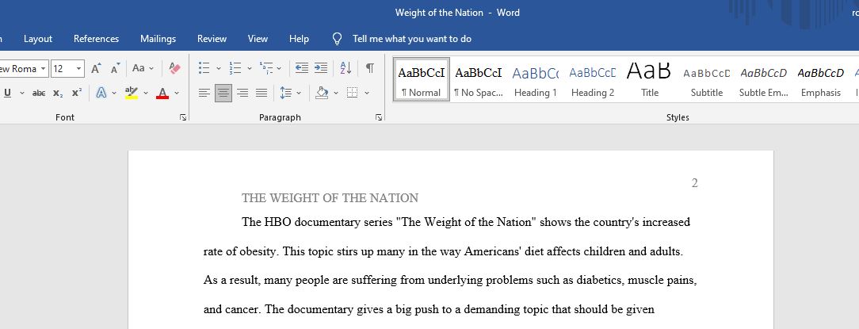The width and height of the screenshot is (859, 329).
Task: Toggle Justify alignment
Action: 262,94
